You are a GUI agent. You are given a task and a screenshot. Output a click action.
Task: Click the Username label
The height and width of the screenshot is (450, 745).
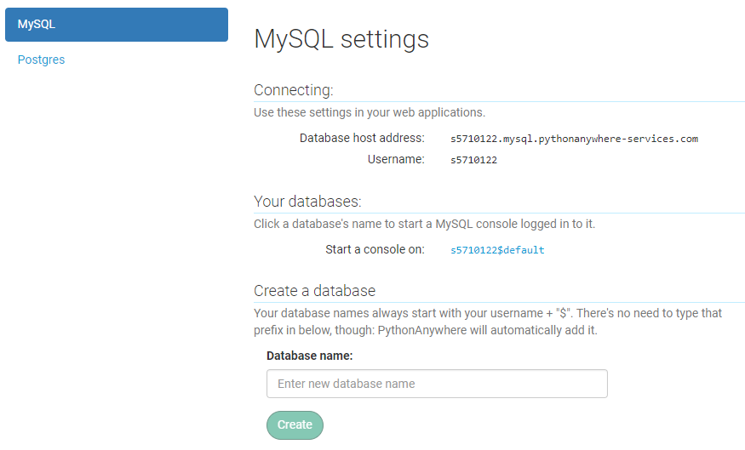click(x=396, y=159)
